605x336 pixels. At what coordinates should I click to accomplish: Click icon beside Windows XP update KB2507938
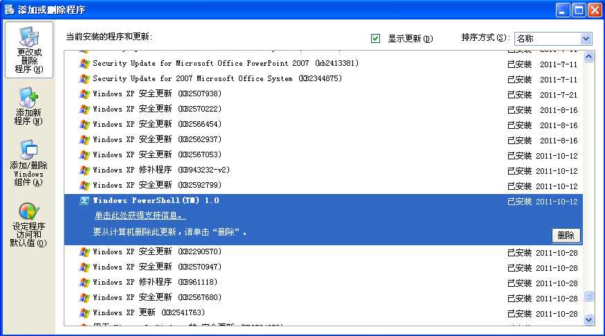(84, 94)
